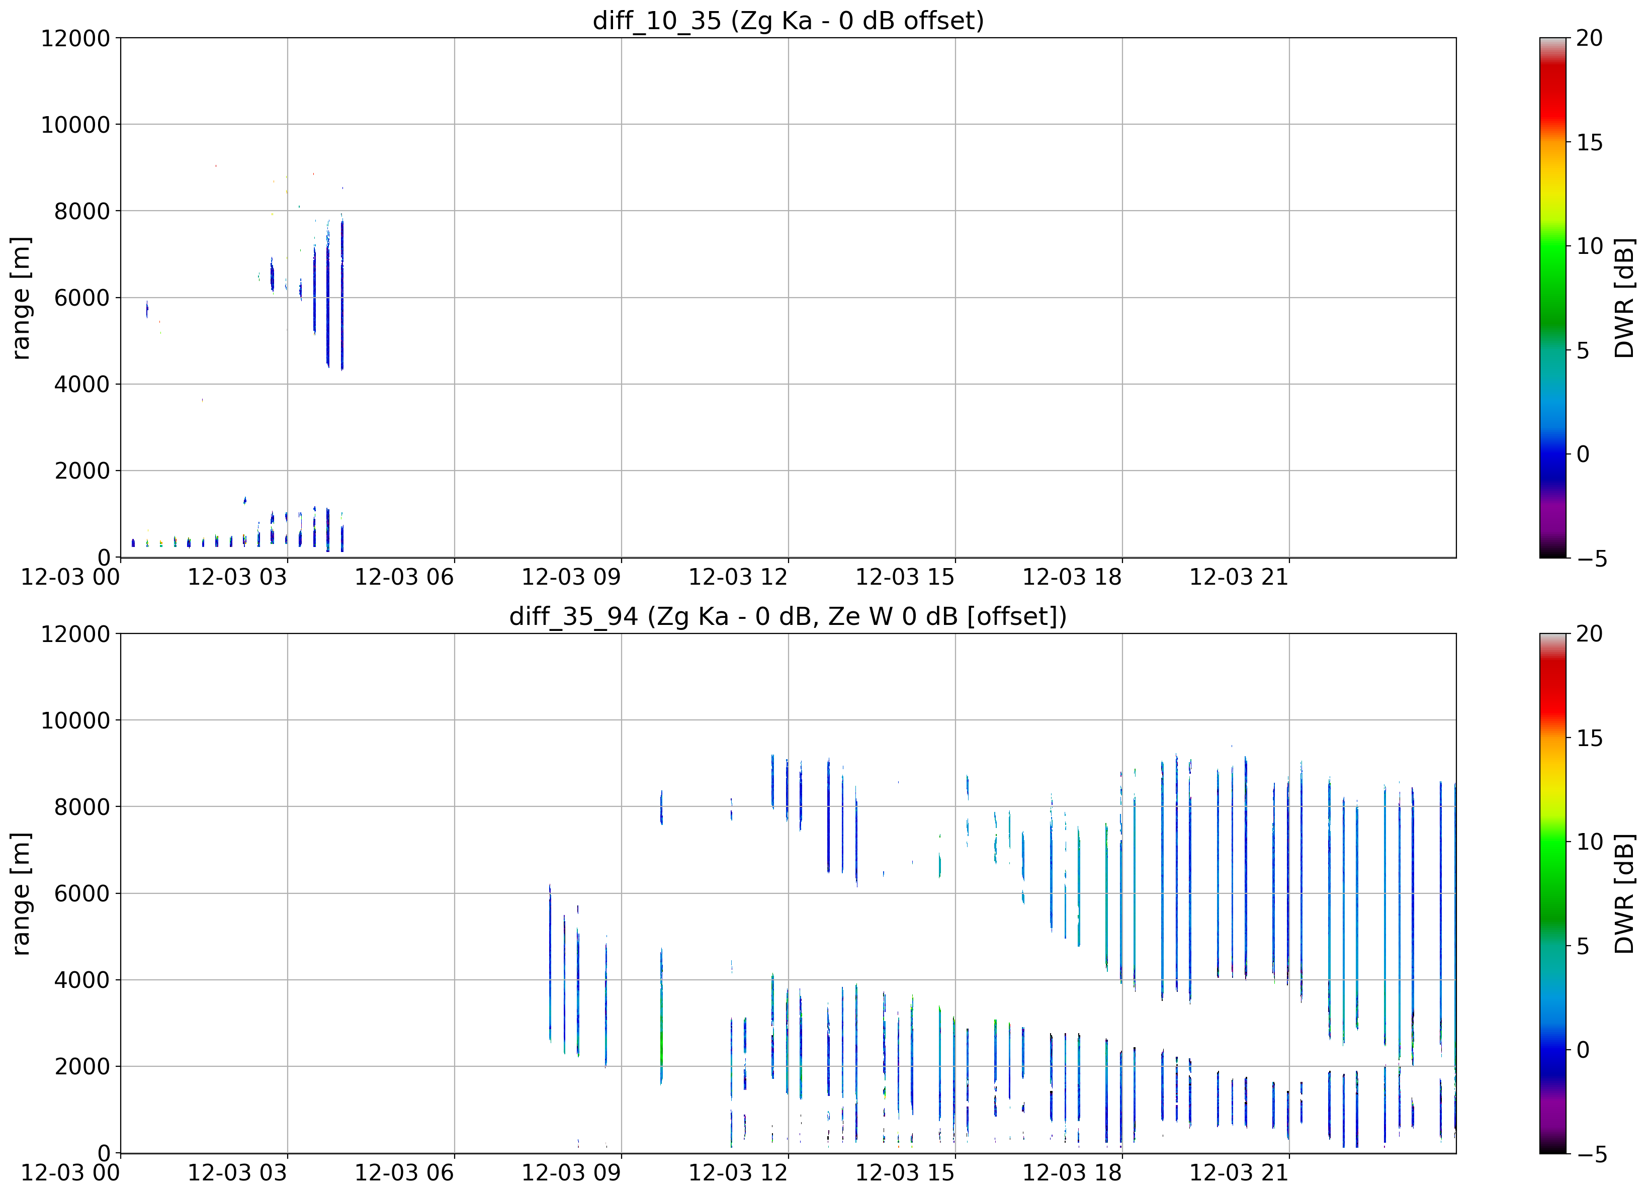Click "12-03 15" time tick under diff_10_35 plot
Viewport: 1648px width, 1195px height.
905,578
